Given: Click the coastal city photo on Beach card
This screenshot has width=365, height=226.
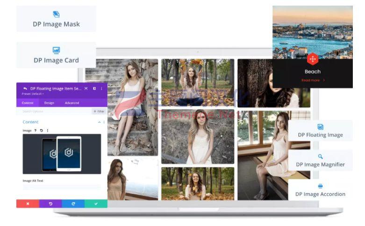Looking at the screenshot, I should (313, 32).
